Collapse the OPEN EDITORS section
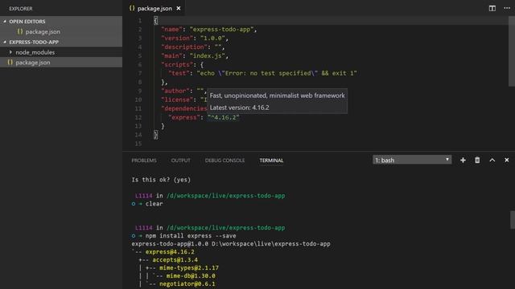 (x=5, y=22)
